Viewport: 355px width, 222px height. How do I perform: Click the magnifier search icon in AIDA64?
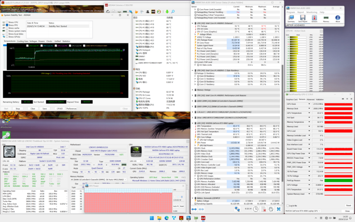click(173, 12)
